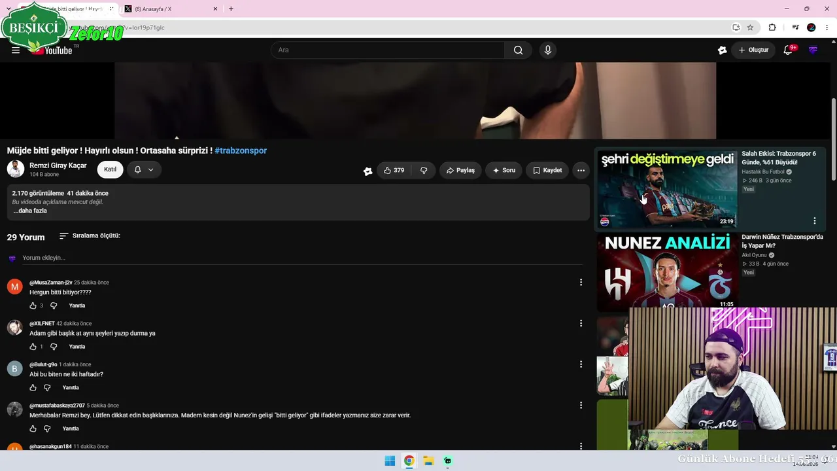837x471 pixels.
Task: Switch to the Anasayfa / X tab
Action: point(170,9)
